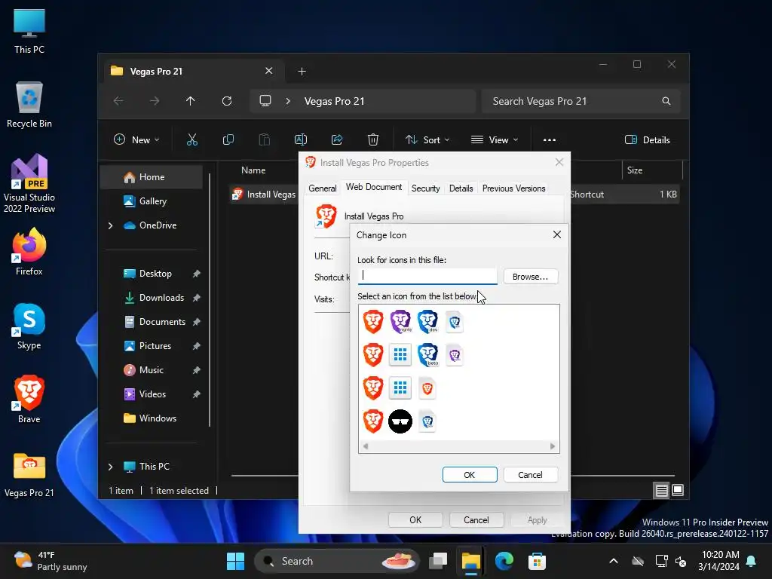This screenshot has height=579, width=772.
Task: Switch to the General tab
Action: click(323, 188)
